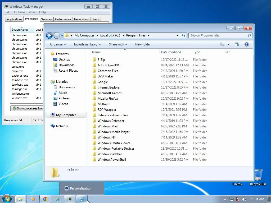This screenshot has width=271, height=203.
Task: Switch to Task Manager Performance tab
Action: point(63,19)
